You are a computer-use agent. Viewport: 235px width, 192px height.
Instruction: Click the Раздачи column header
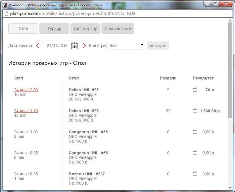168,78
